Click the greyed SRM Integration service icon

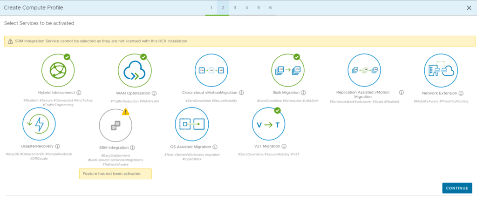tap(116, 125)
